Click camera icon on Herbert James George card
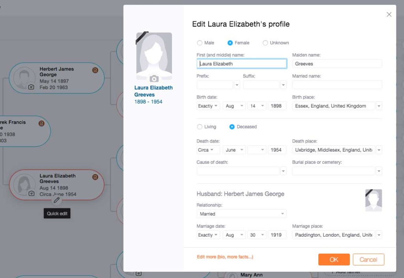 [31, 87]
